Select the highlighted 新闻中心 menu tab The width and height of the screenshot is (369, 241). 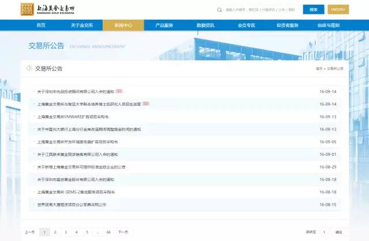click(x=123, y=25)
